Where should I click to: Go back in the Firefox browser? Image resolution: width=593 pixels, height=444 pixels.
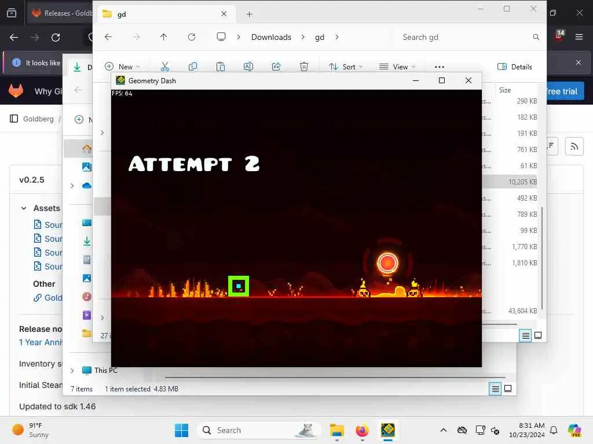coord(14,38)
